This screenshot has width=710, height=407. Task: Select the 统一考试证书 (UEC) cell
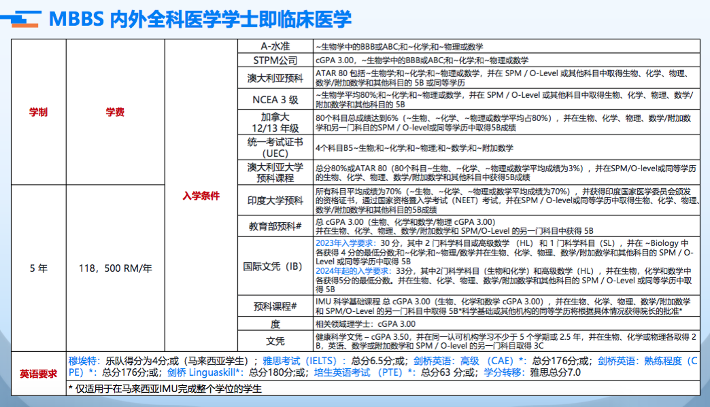point(275,147)
